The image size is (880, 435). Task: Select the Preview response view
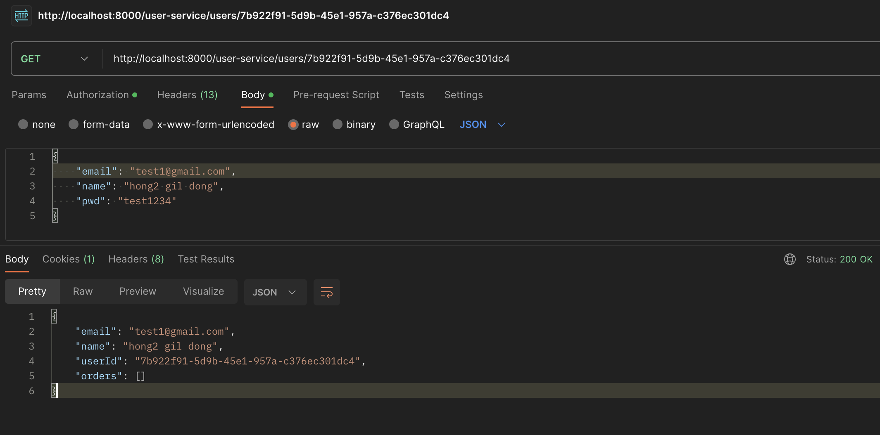[138, 291]
